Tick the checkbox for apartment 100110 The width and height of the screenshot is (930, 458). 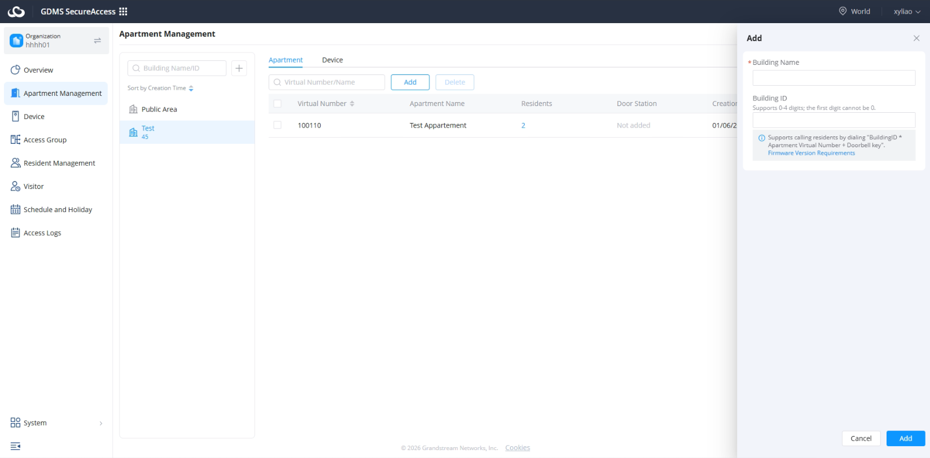[x=277, y=125]
